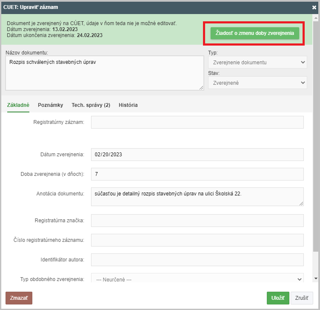Switch to the Základné tab
320x310 pixels.
(18, 105)
